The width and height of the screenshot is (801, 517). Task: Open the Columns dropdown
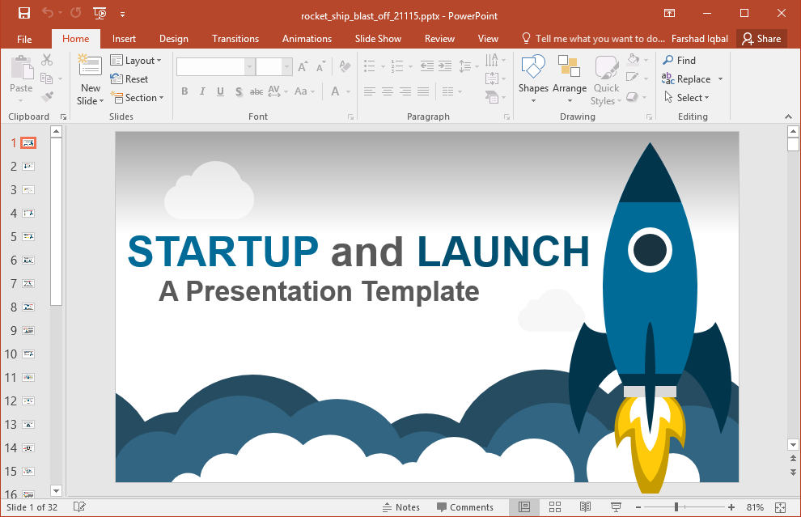[451, 91]
